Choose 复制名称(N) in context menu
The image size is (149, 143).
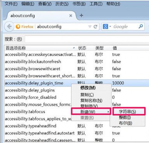[x=91, y=100]
